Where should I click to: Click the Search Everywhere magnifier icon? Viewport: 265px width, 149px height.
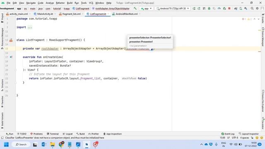point(252,8)
